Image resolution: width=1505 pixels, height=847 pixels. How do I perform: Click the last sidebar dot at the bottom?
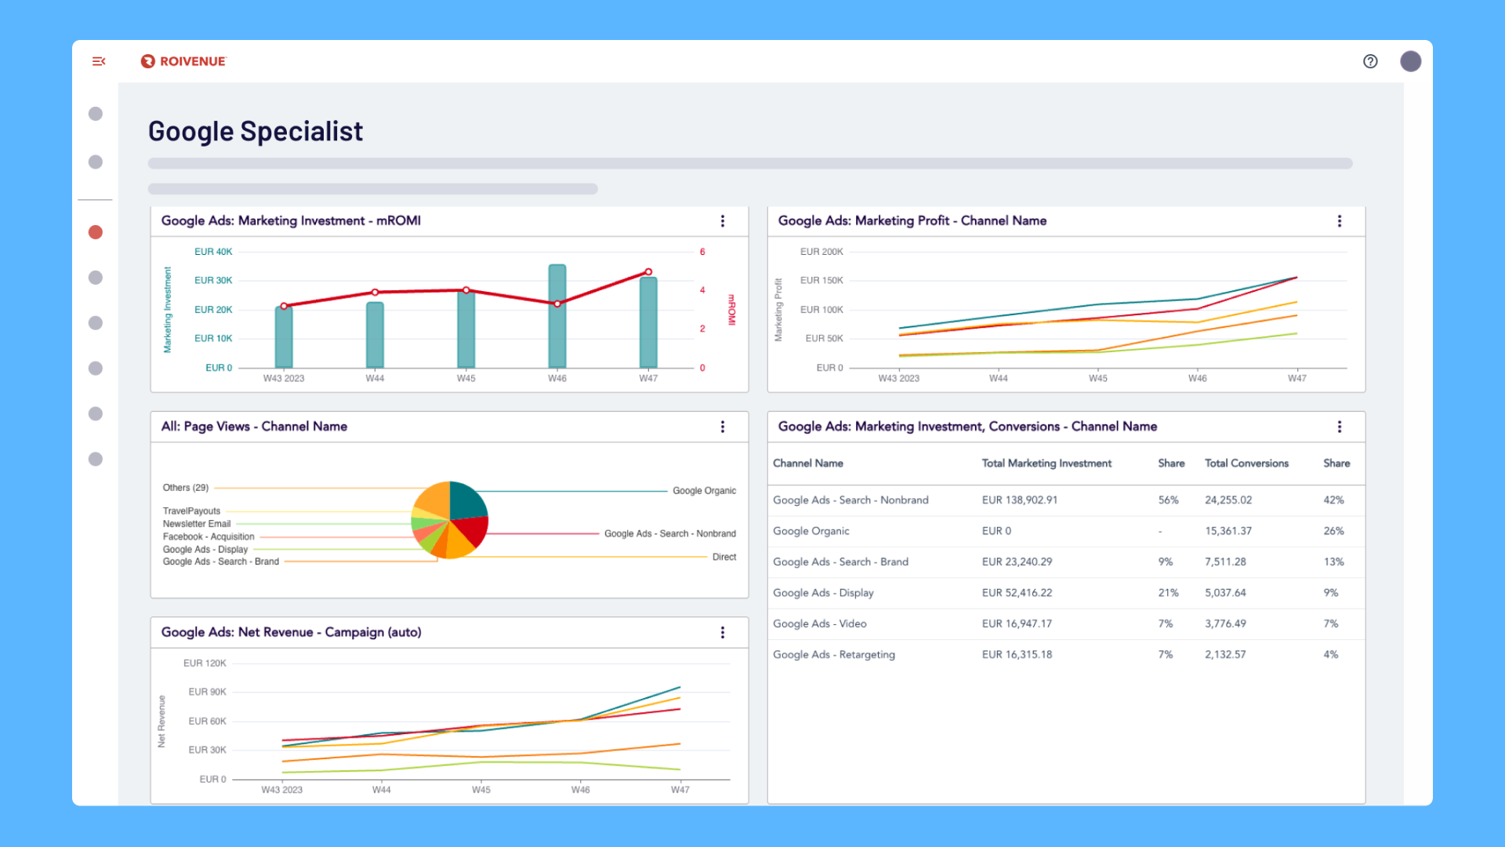point(96,459)
